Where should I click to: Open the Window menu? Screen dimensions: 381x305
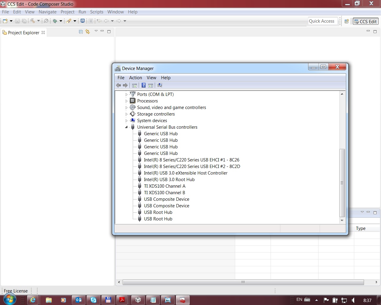pos(115,12)
